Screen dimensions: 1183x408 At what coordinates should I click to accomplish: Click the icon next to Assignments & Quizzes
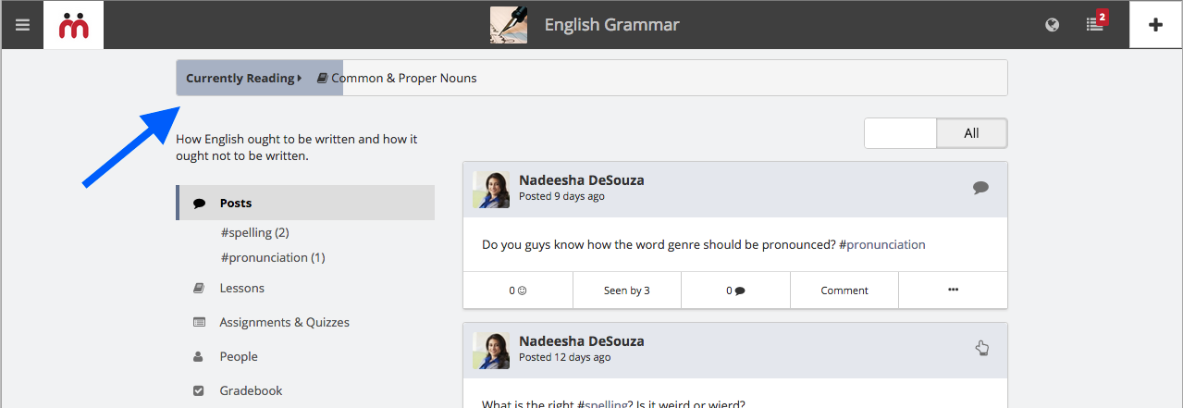click(199, 323)
